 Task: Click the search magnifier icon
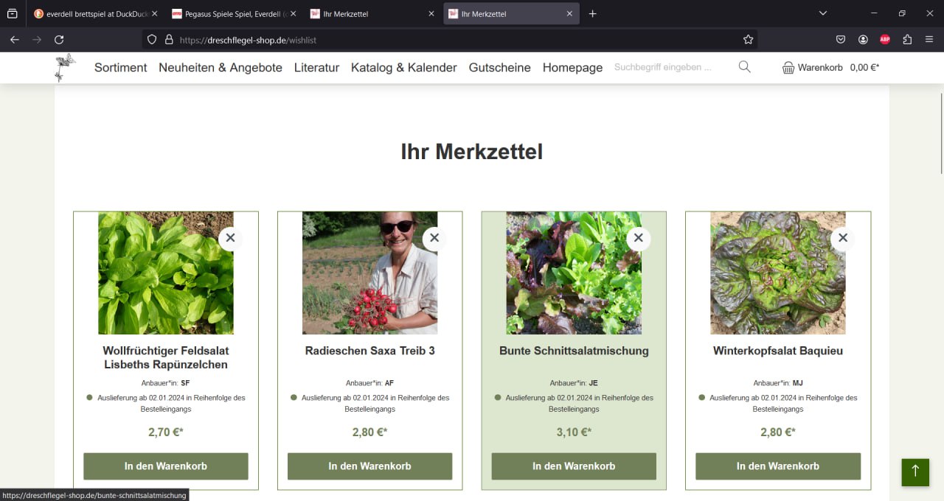tap(744, 67)
